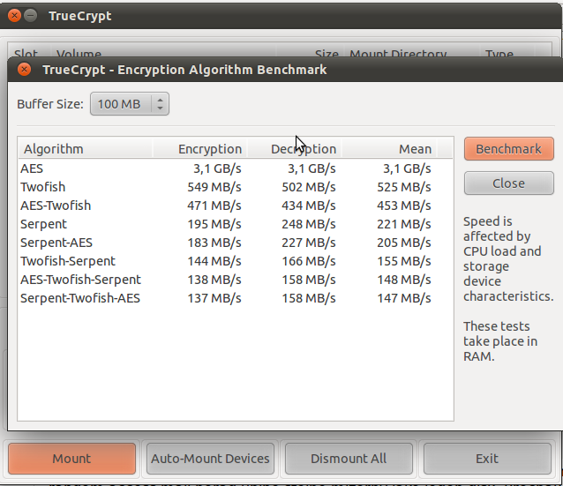Click Exit in TrueCrypt main window
The height and width of the screenshot is (486, 563).
(487, 459)
